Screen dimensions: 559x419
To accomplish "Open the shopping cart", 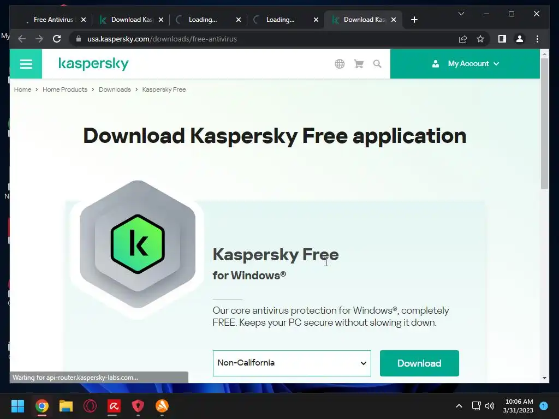I will (x=359, y=64).
